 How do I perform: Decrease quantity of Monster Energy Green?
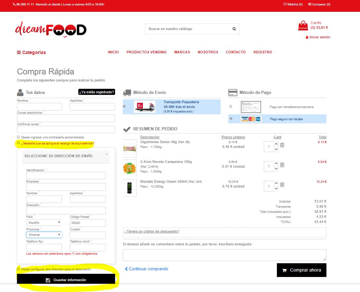pos(276,188)
